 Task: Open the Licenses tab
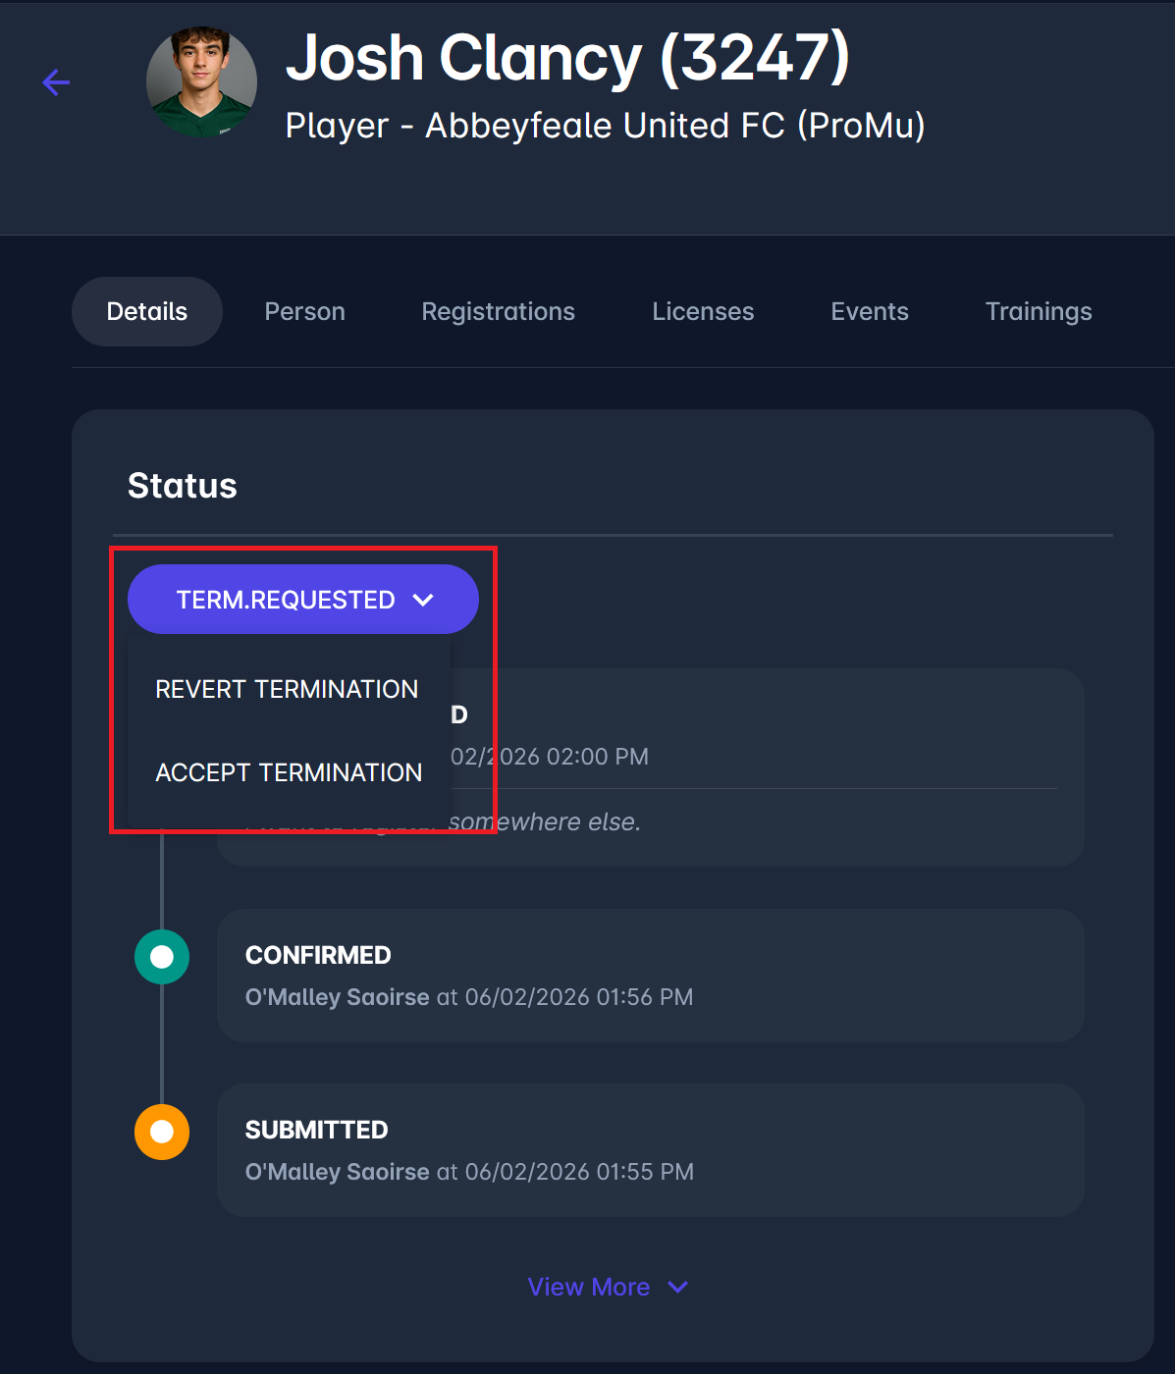(x=703, y=311)
